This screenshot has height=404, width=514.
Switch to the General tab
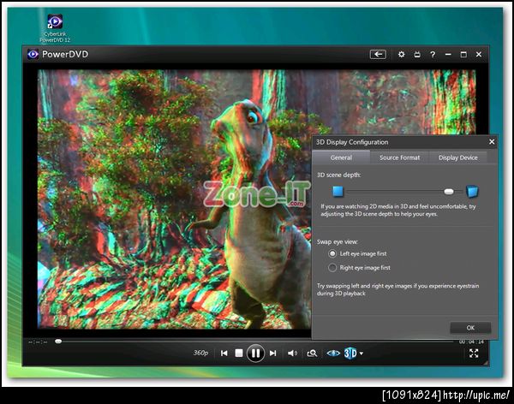341,157
